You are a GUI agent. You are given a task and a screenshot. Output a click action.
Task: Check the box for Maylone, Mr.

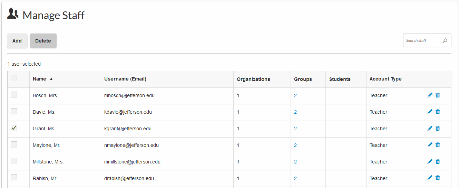pyautogui.click(x=14, y=144)
